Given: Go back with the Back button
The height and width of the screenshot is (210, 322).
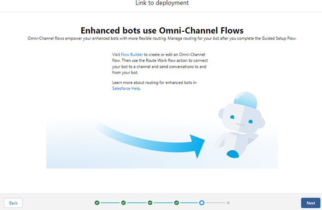Looking at the screenshot, I should pyautogui.click(x=13, y=203).
